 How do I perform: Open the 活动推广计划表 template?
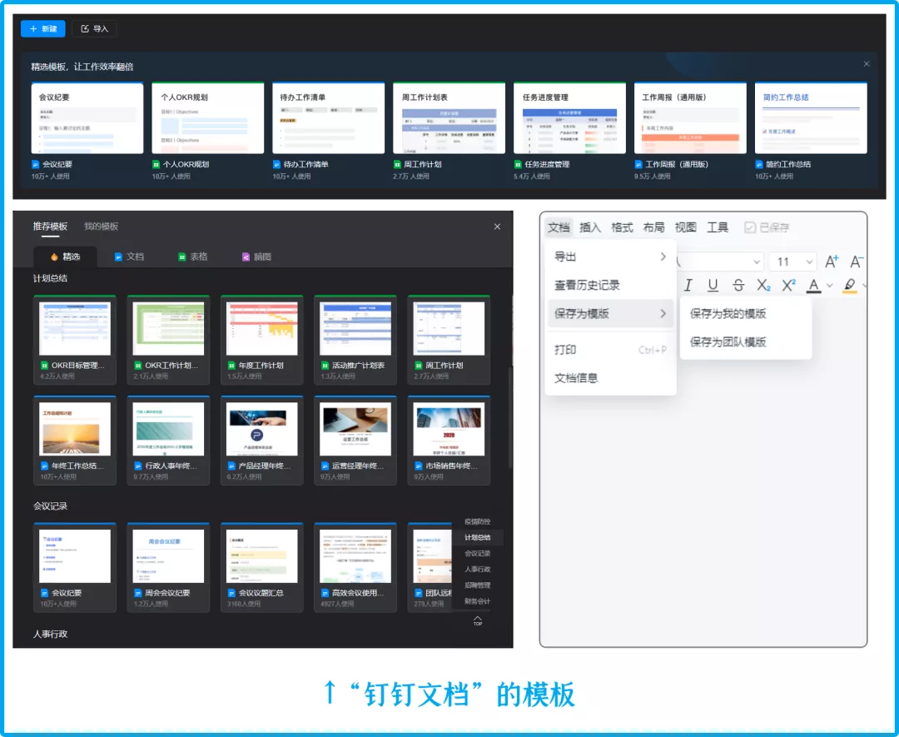pos(355,340)
